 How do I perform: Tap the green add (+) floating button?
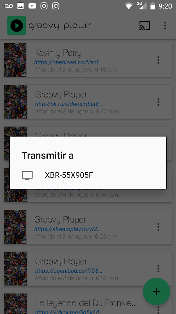[156, 291]
